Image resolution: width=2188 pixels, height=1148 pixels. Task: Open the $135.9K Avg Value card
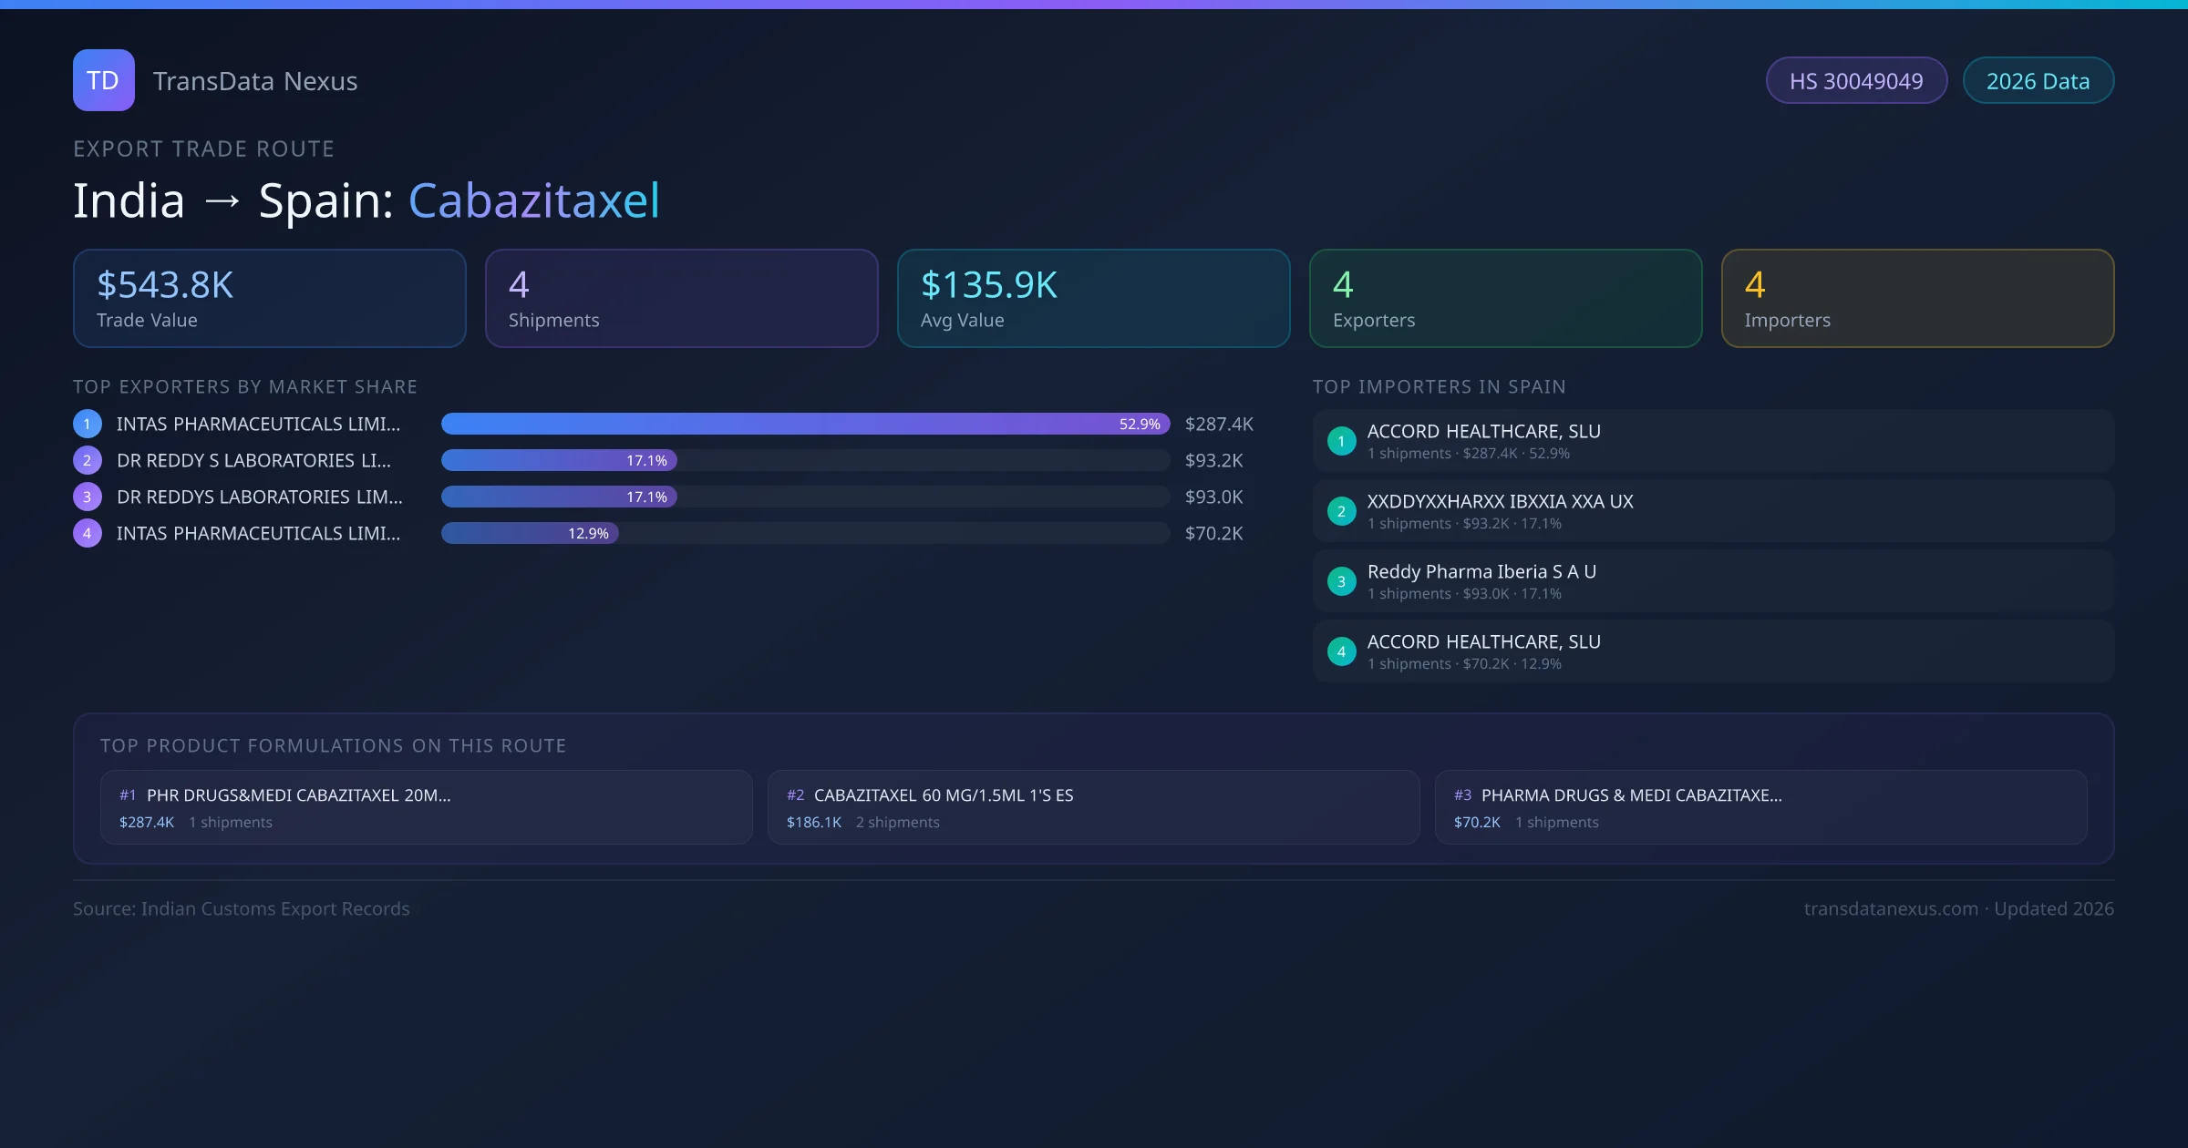click(x=1093, y=299)
